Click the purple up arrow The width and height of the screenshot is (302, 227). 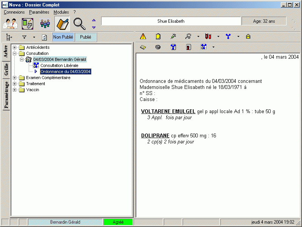point(94,20)
